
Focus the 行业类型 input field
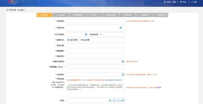click(x=95, y=74)
